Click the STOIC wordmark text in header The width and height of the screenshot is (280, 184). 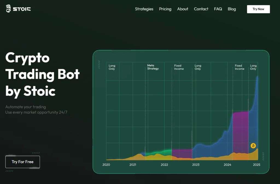[22, 9]
